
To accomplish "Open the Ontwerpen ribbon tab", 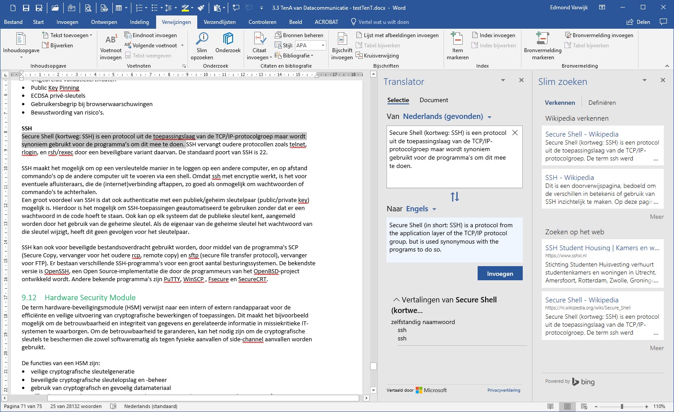I will [104, 22].
